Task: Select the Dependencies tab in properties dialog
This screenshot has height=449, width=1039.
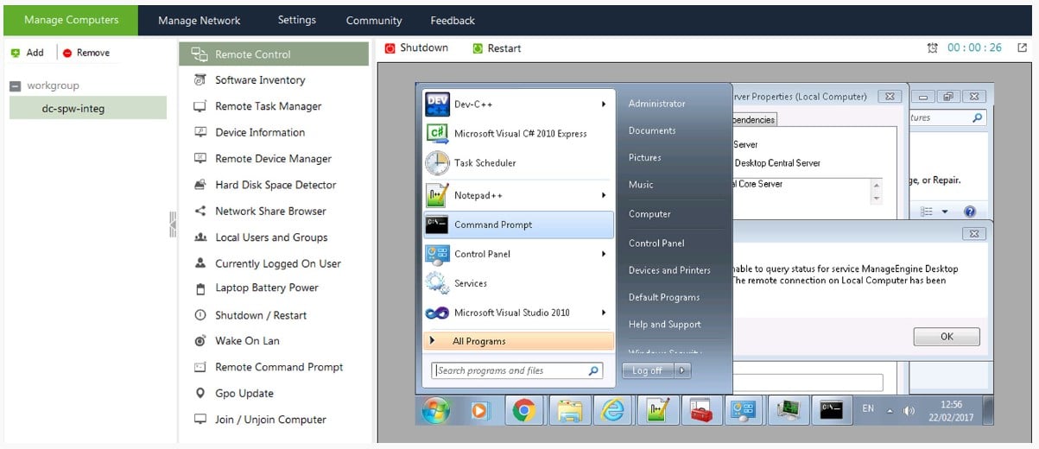Action: [753, 120]
